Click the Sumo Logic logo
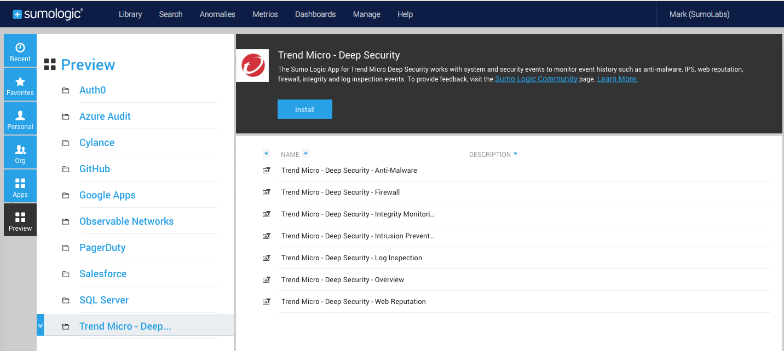The width and height of the screenshot is (784, 351). click(48, 14)
